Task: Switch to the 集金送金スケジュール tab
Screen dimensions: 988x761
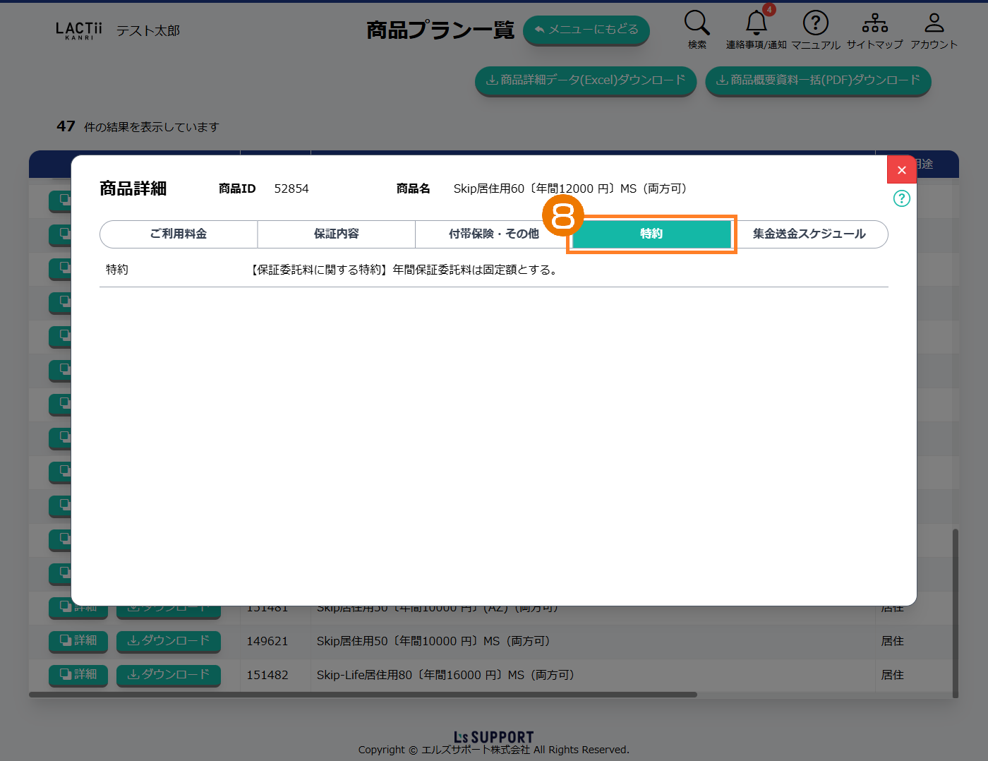Action: click(809, 234)
